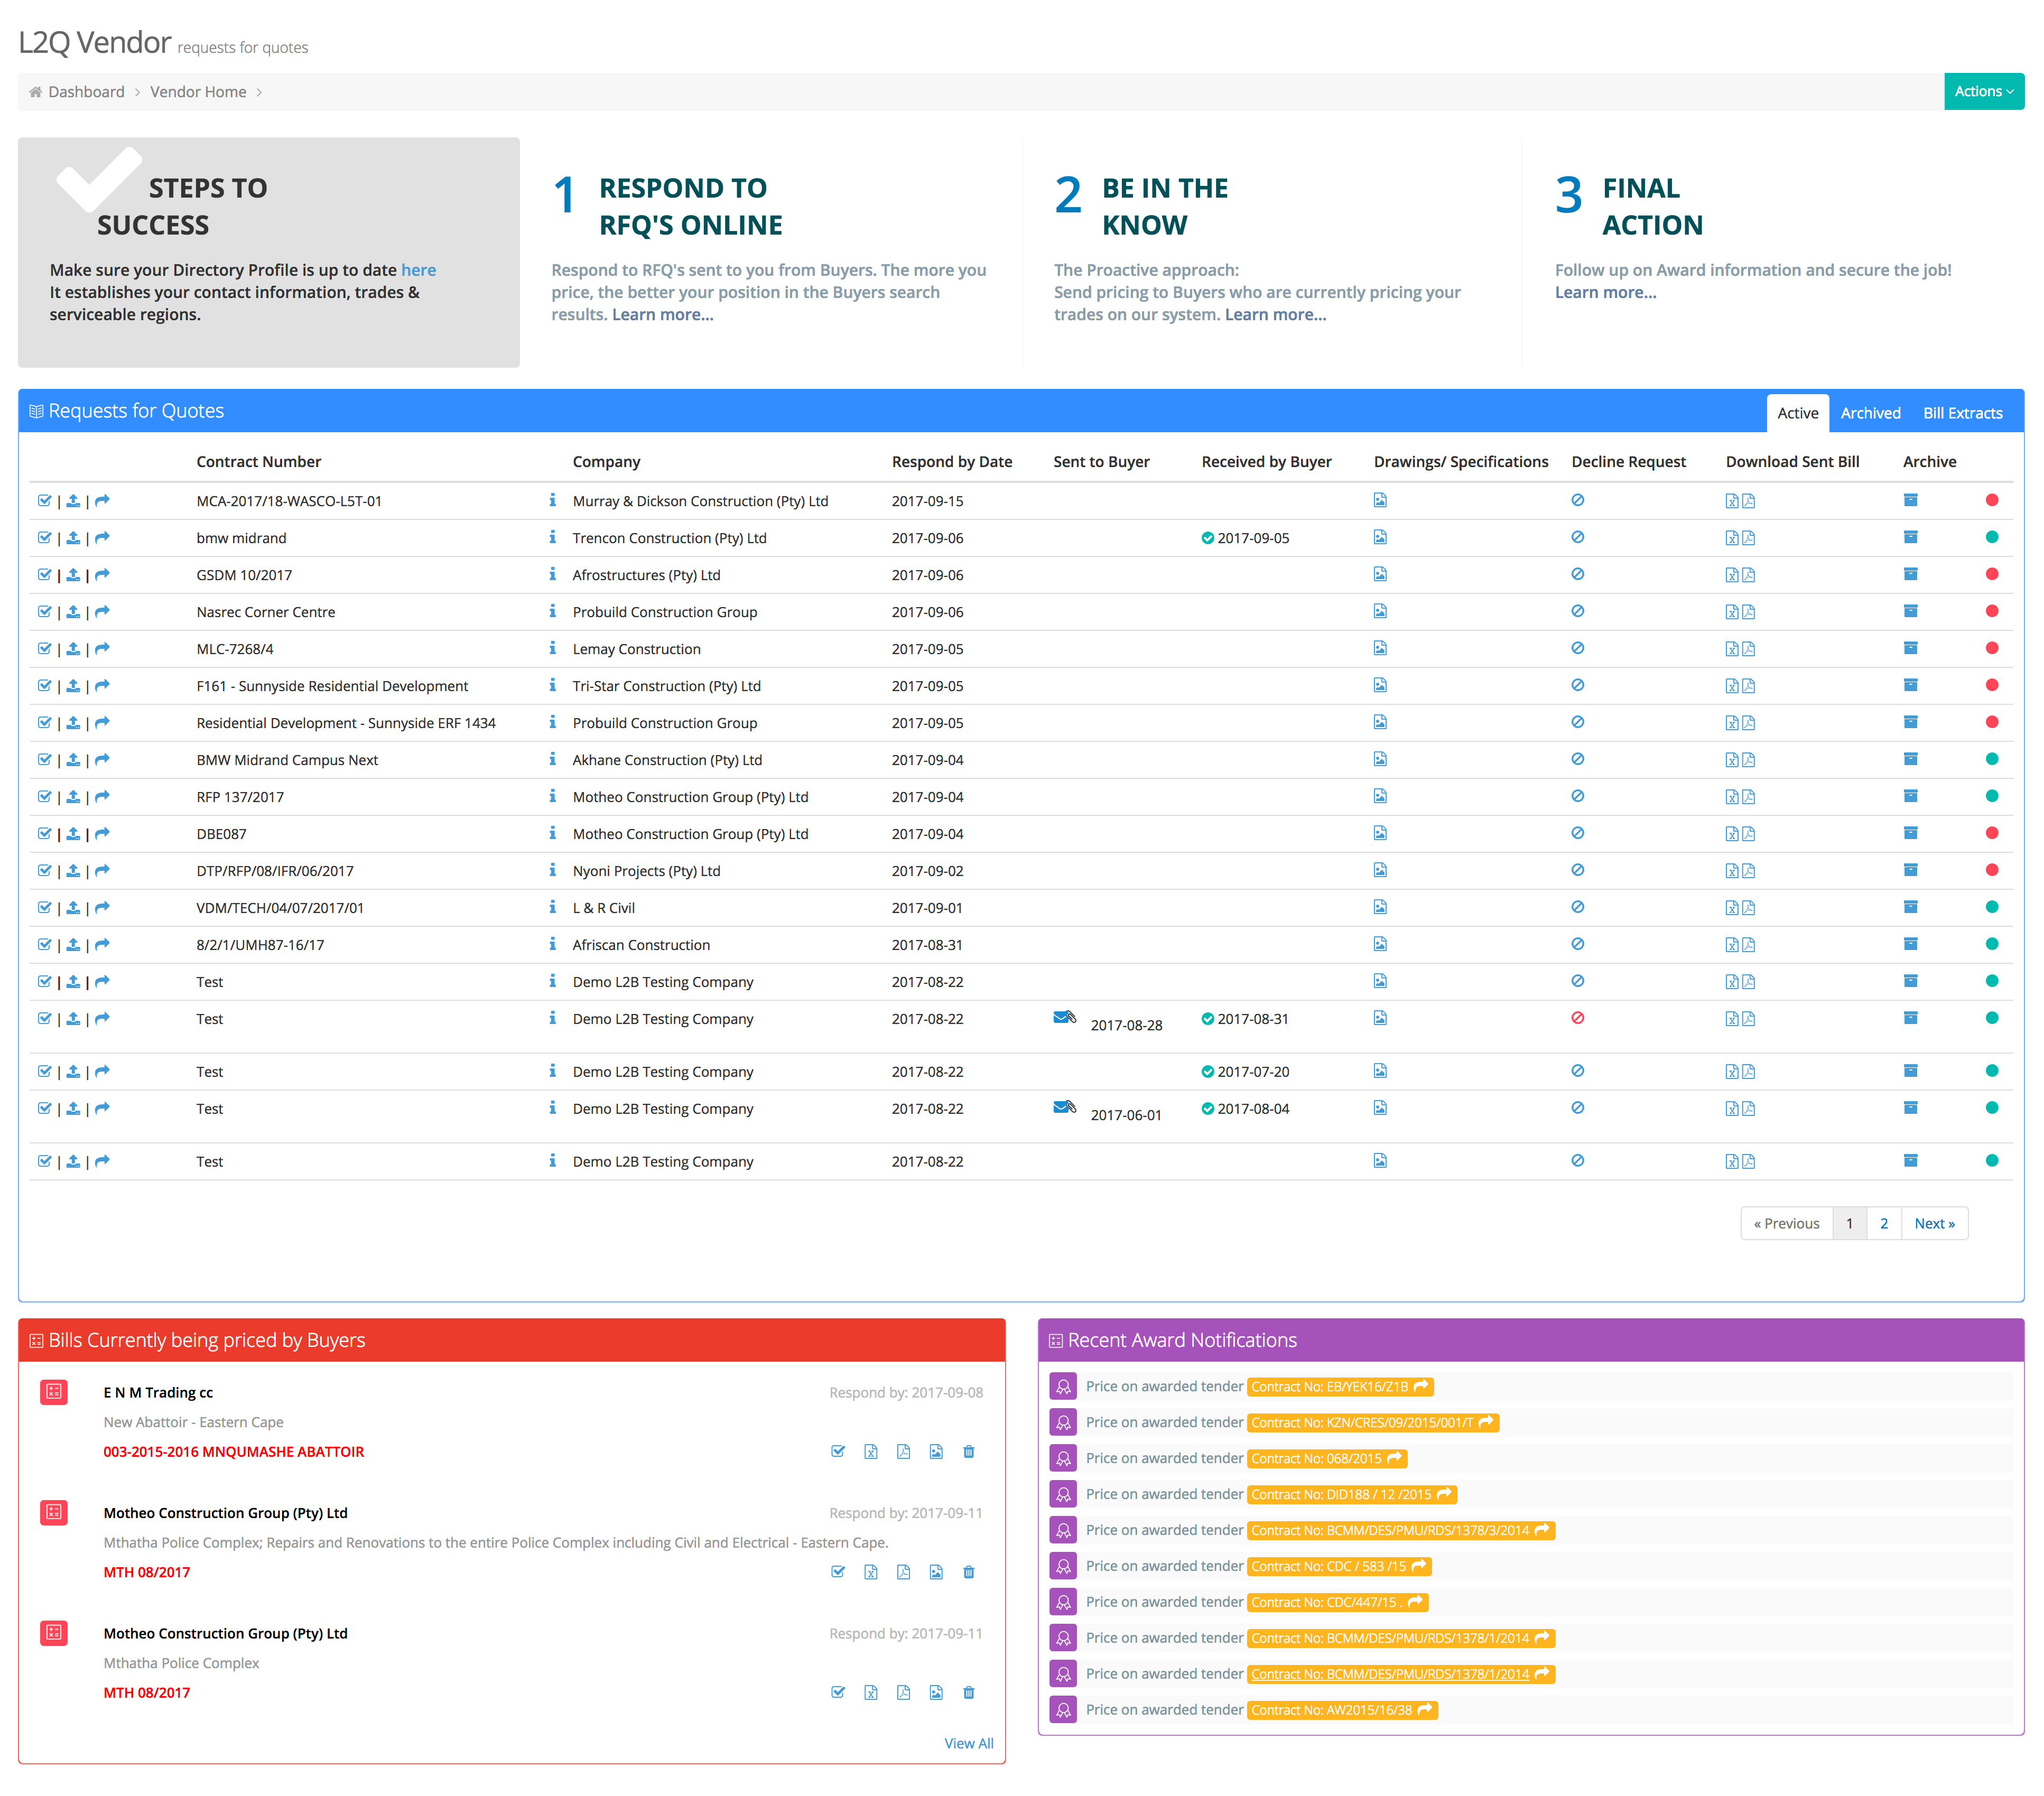2044x1796 pixels.
Task: Open award Contract No: BCMM/DES/PMU/RDS/1378/3/2014
Action: (x=1400, y=1530)
